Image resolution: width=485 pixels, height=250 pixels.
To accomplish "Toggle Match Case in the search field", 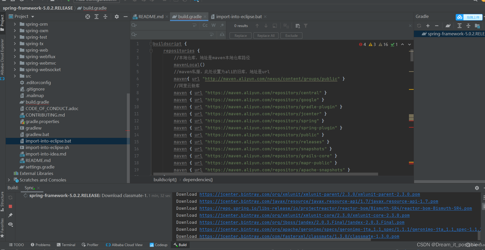I will (205, 25).
